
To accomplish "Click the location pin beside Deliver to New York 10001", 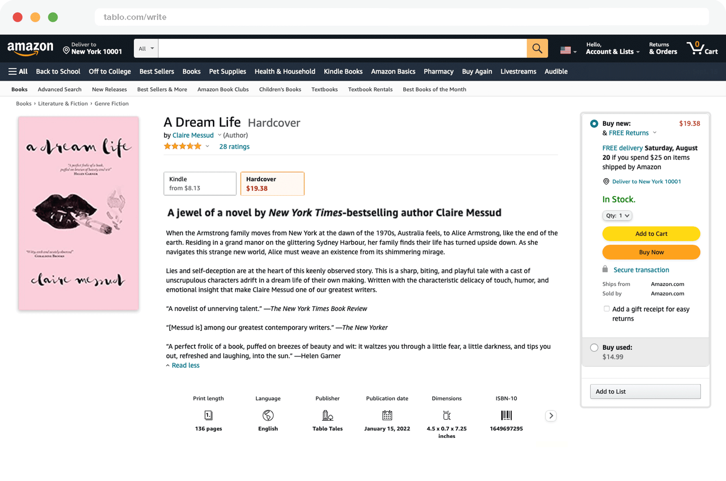I will [606, 181].
